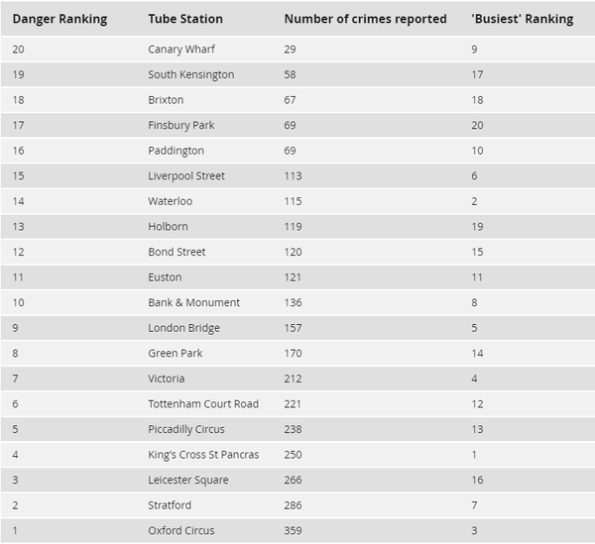Click the Bank & Monument station name
The image size is (595, 544).
click(194, 302)
